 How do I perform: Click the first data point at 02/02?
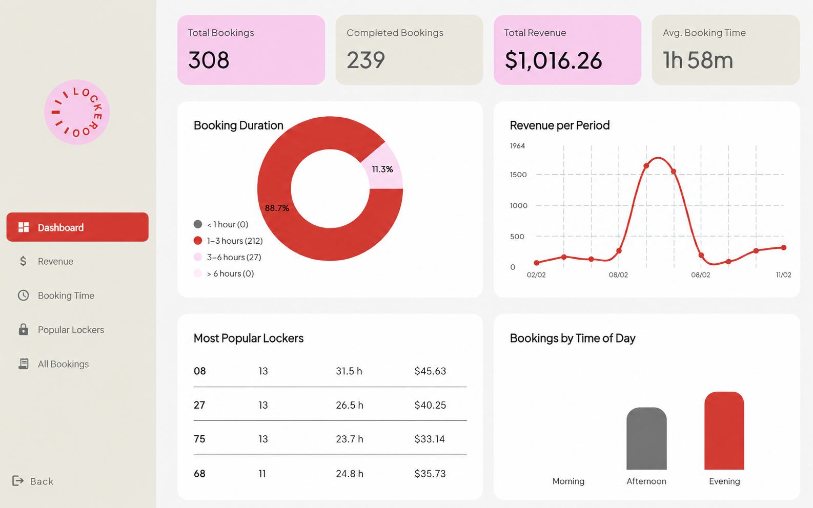(537, 263)
